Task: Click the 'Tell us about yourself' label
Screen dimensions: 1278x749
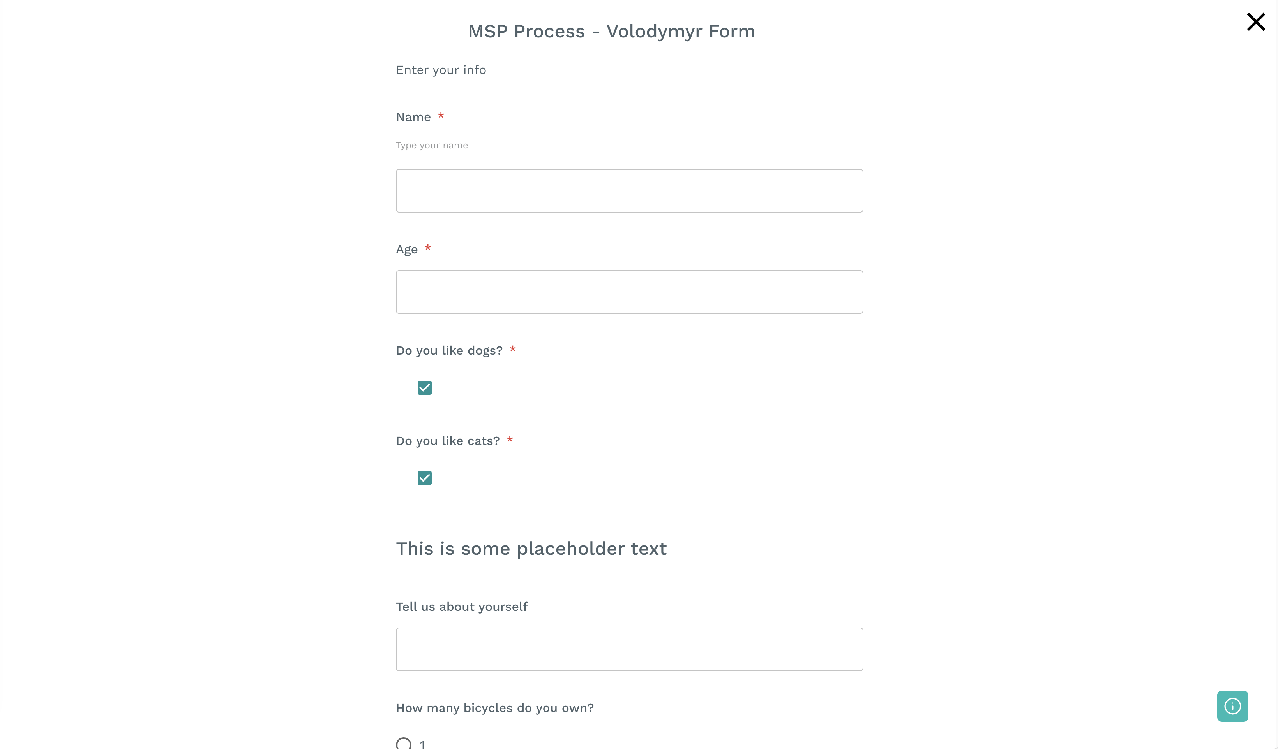Action: coord(461,607)
